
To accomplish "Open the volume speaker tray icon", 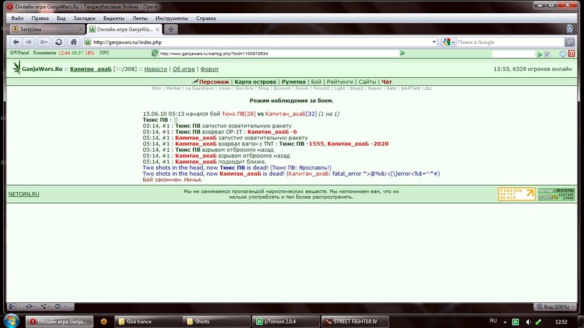I will coord(528,322).
